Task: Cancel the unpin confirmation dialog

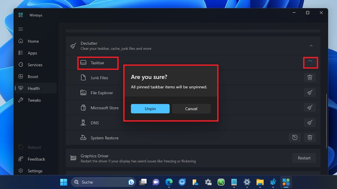Action: click(191, 109)
